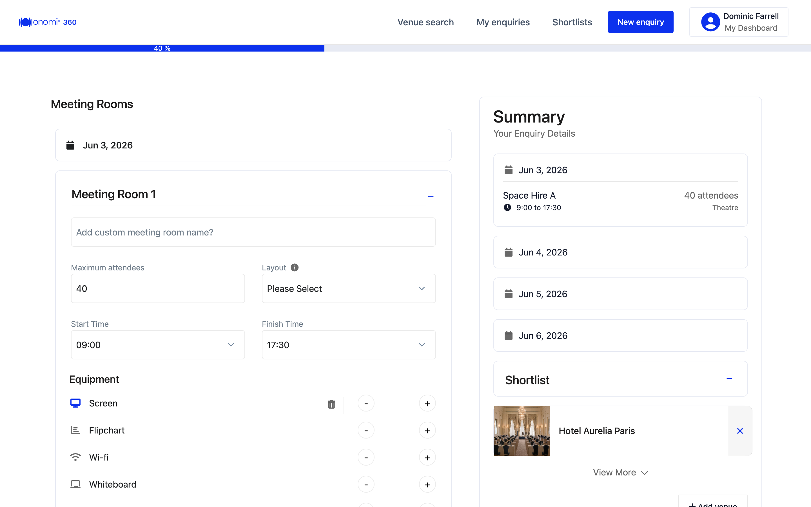
Task: Increase Flipchart quantity
Action: click(x=427, y=430)
